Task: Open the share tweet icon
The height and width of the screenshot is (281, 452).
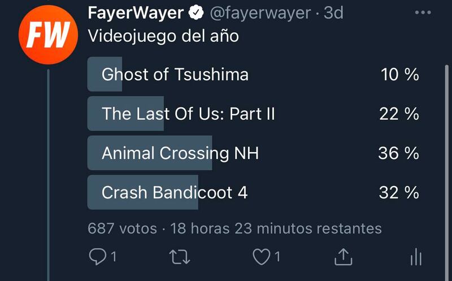Action: 343,257
